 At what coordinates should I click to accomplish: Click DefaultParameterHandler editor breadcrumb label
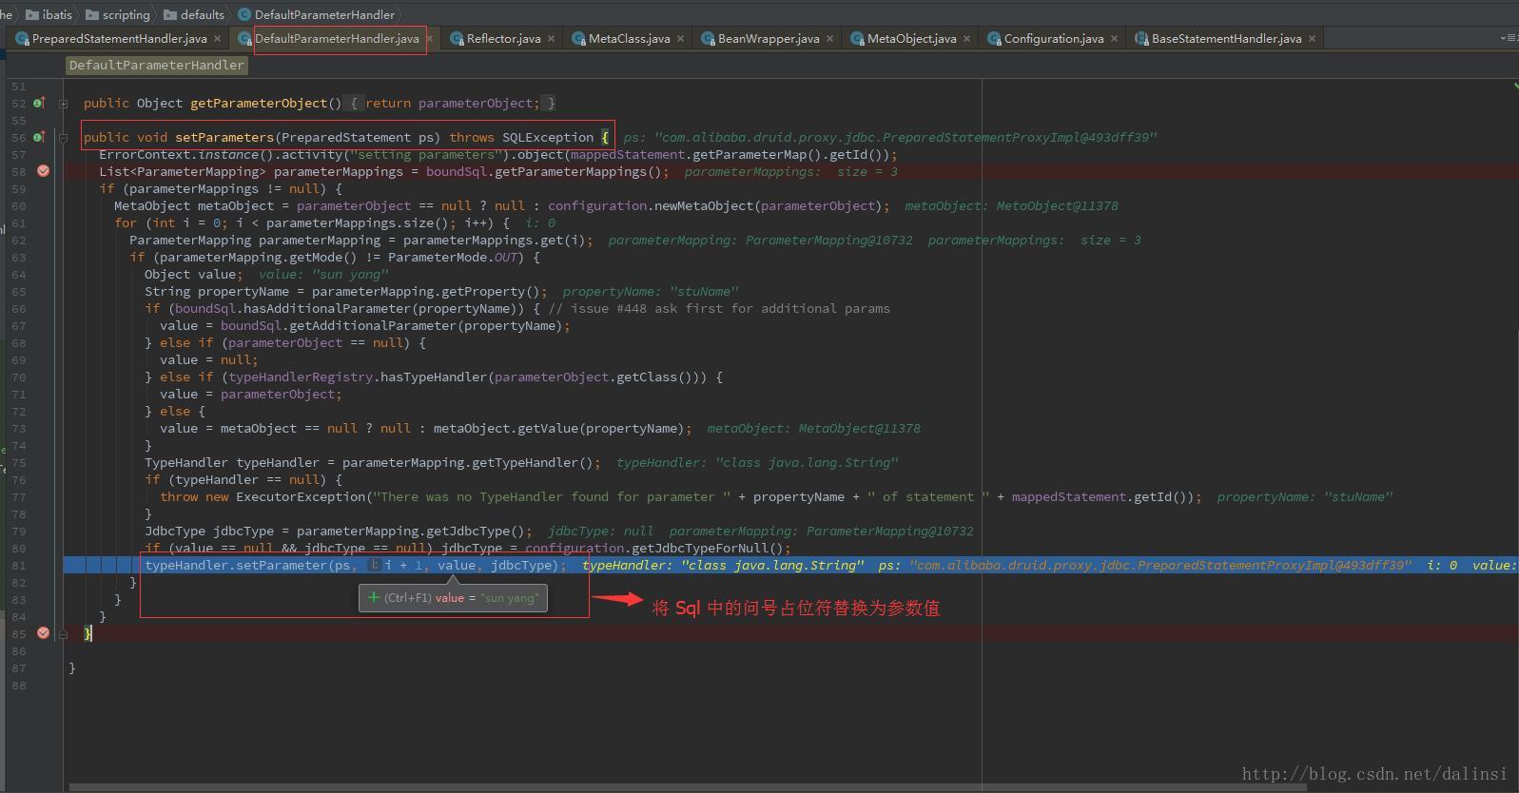(x=157, y=66)
